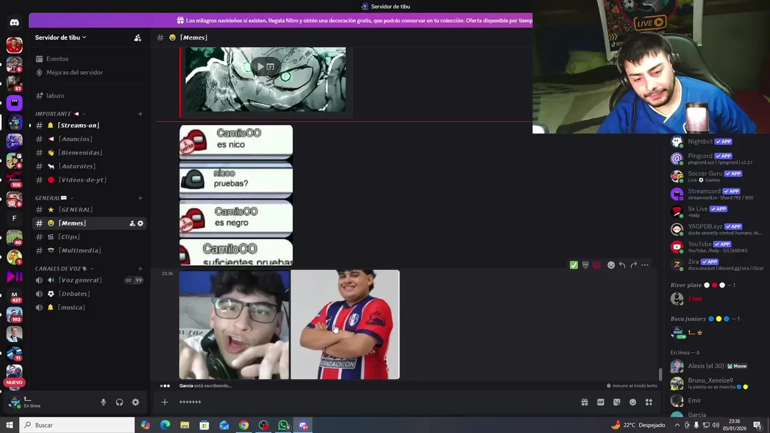Screen dimensions: 770x433
Task: Open the apps launcher icon in message bar
Action: [x=648, y=402]
